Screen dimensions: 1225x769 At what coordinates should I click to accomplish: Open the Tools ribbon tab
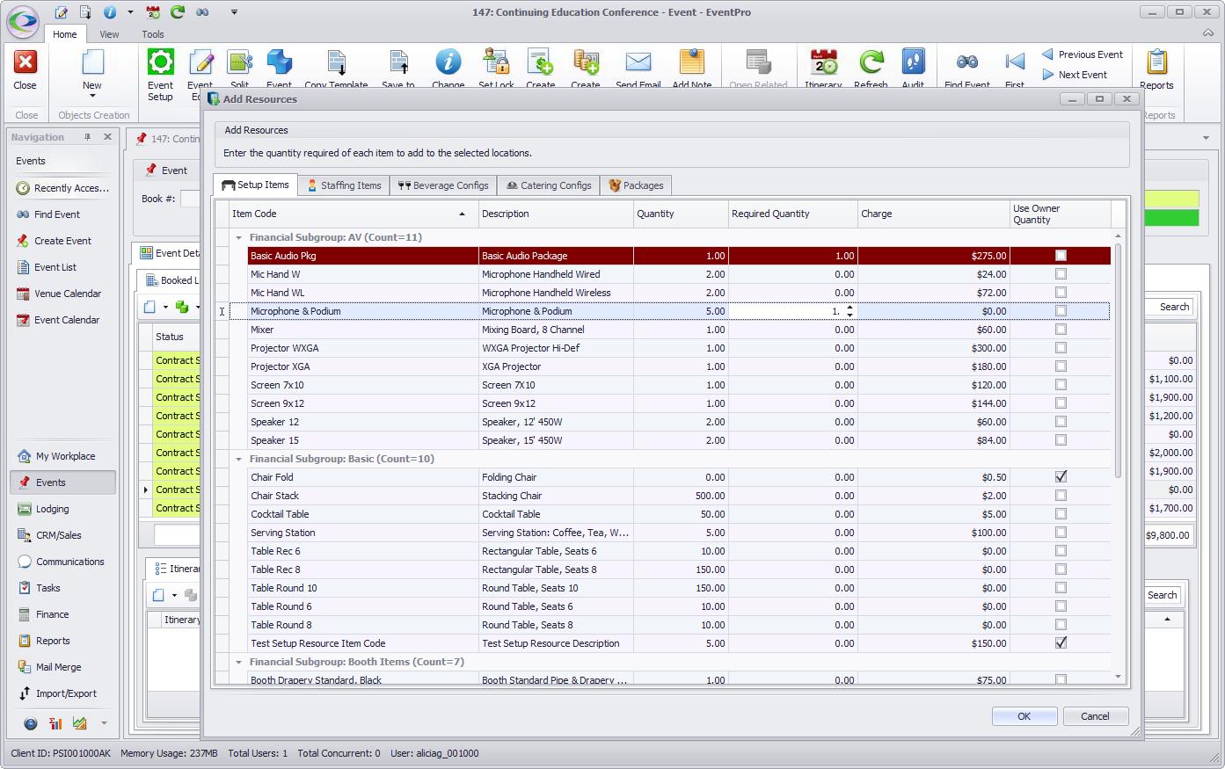(153, 34)
